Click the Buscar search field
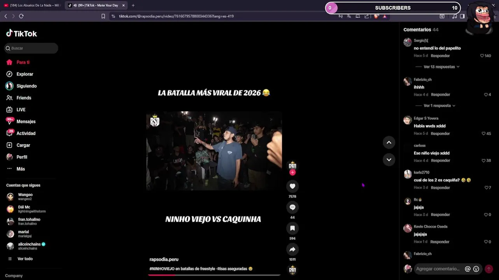 [x=31, y=48]
